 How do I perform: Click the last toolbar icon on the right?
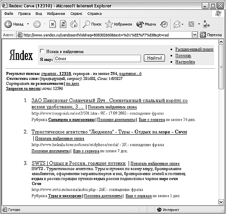tap(206, 24)
